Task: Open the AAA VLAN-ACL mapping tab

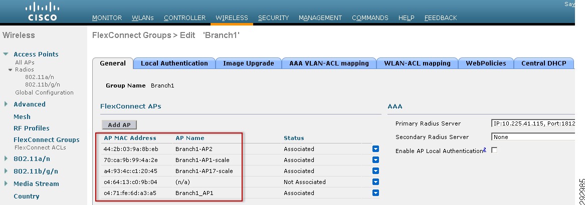Action: click(x=329, y=63)
